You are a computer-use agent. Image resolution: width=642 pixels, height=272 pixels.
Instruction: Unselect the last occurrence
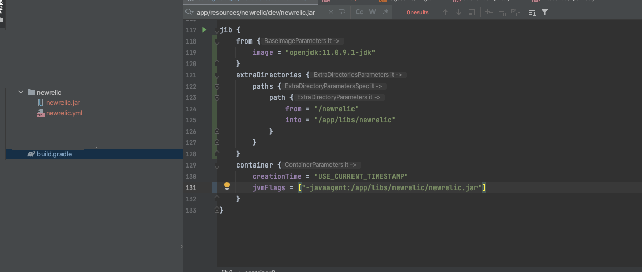pyautogui.click(x=502, y=12)
